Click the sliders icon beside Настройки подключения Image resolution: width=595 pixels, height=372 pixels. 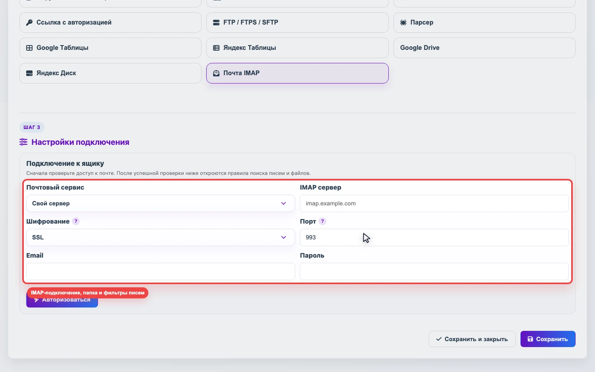[x=23, y=142]
